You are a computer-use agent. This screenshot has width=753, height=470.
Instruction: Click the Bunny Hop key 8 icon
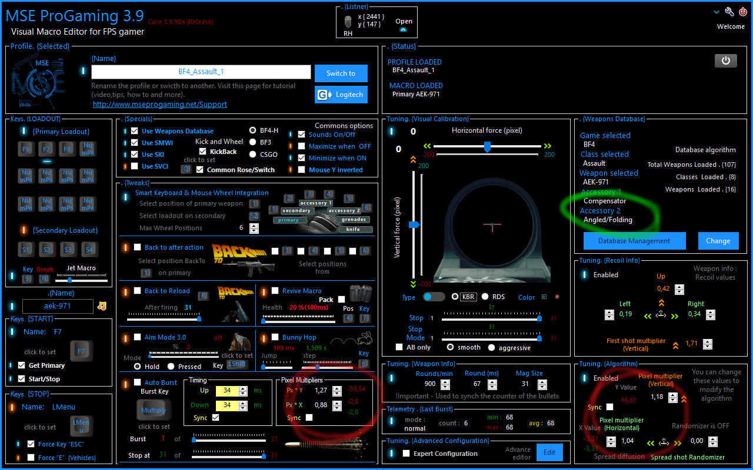pos(364,364)
